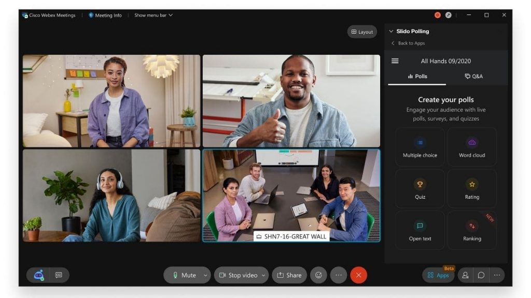Collapse the Slido Polling panel

[x=390, y=31]
